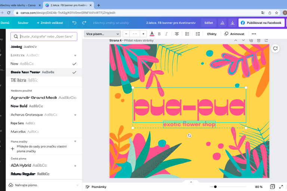Duplicate page using the copy page icon
This screenshot has width=287, height=191.
click(251, 40)
